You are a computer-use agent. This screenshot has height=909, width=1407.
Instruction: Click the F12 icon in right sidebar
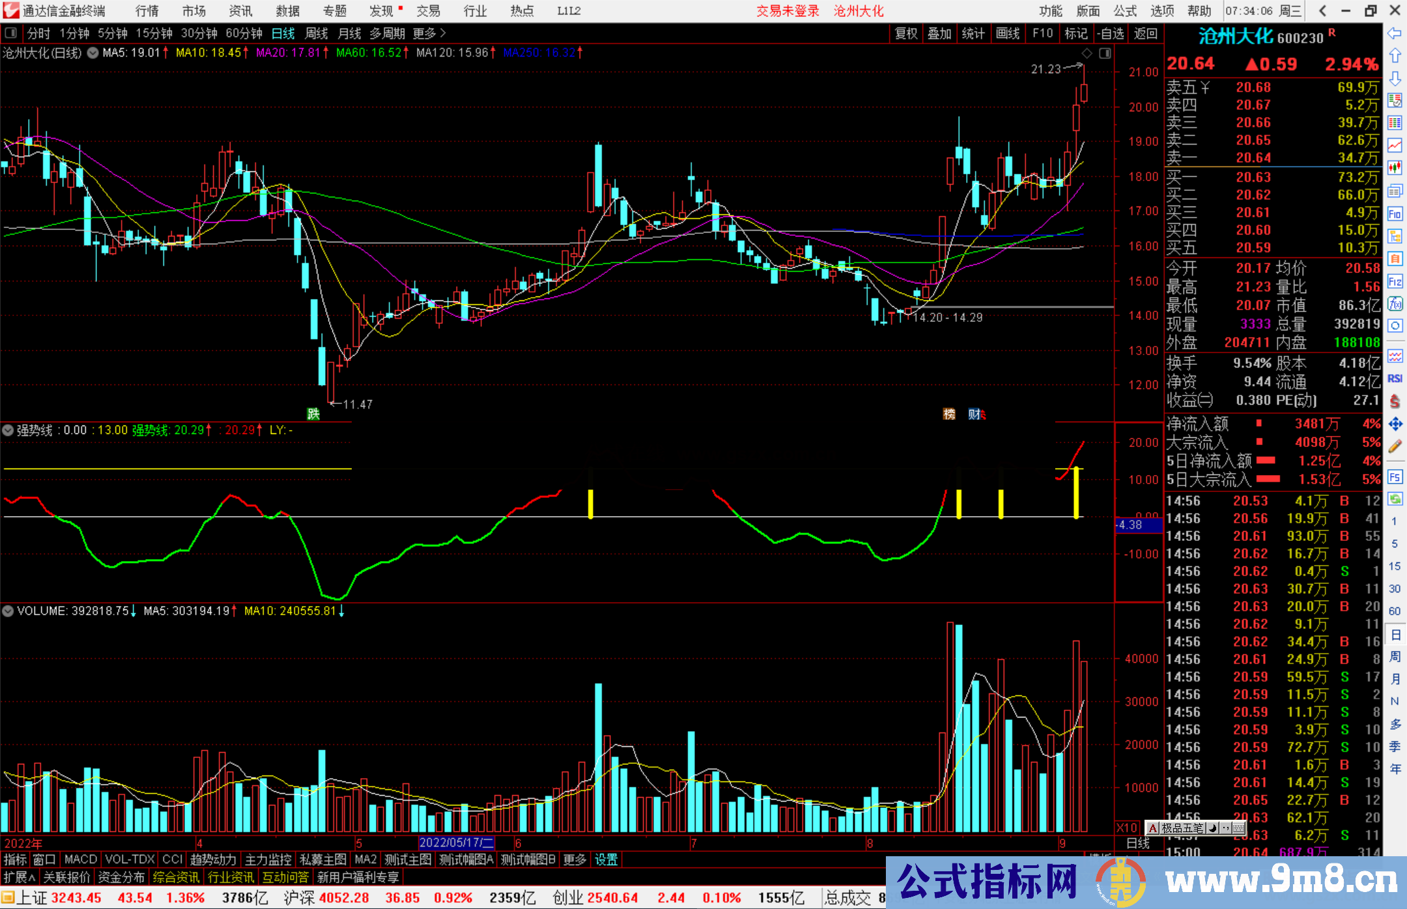1395,281
